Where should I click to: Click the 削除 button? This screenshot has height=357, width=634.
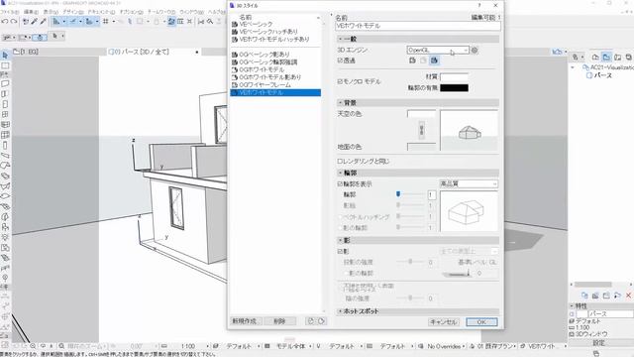click(x=279, y=321)
